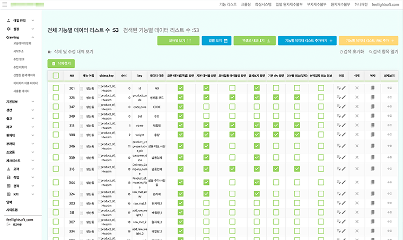
Task: Open detail view arrow for row 339
Action: [x=389, y=157]
